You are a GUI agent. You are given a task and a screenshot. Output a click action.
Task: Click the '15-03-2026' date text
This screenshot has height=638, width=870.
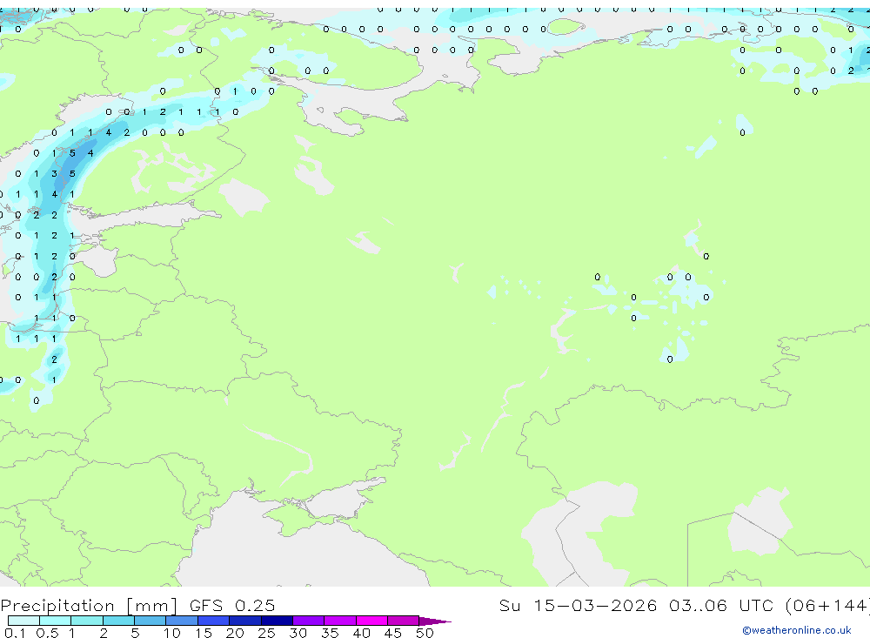(595, 605)
